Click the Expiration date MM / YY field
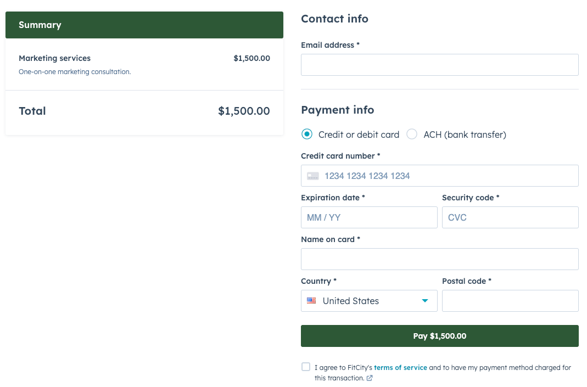This screenshot has height=387, width=587. point(369,217)
